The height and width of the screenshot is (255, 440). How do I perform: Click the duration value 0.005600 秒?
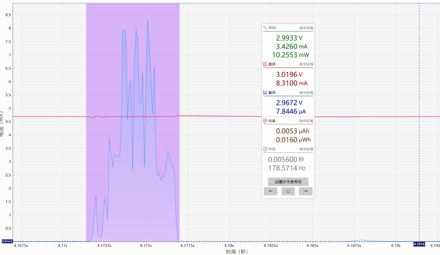pyautogui.click(x=286, y=160)
